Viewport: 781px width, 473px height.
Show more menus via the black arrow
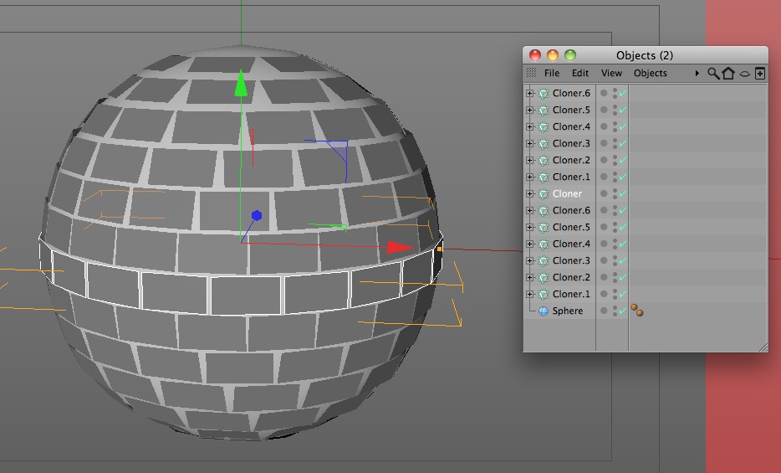697,74
